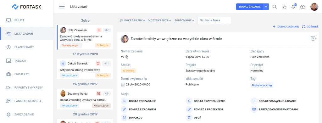Open Tablica in sidebar
Image resolution: width=322 pixels, height=123 pixels.
[27, 61]
